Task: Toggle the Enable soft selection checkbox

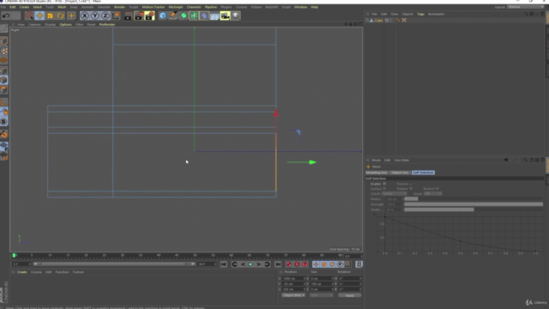Action: point(384,184)
